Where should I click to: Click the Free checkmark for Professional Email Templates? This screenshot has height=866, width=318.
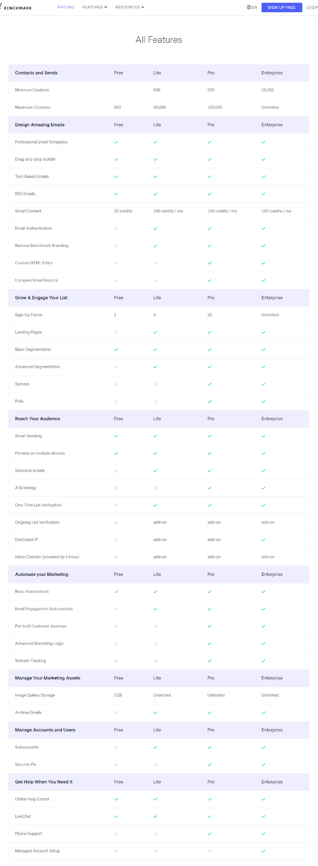[116, 142]
